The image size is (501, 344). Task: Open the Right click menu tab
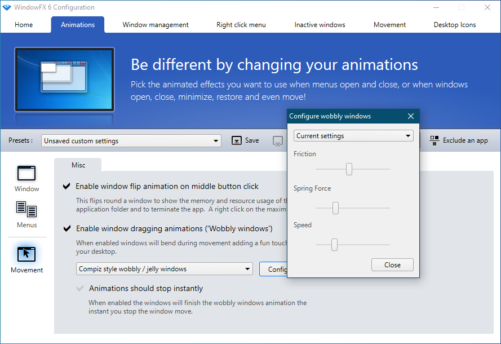coord(241,25)
